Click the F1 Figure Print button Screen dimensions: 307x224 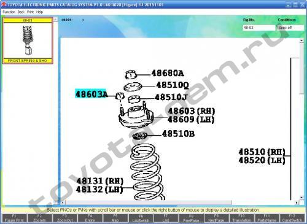click(14, 218)
